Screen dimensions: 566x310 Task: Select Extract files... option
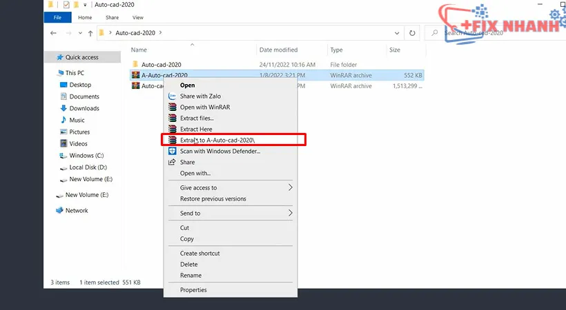click(x=197, y=118)
